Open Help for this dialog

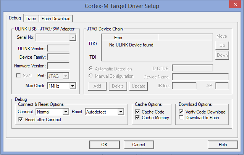point(223,145)
